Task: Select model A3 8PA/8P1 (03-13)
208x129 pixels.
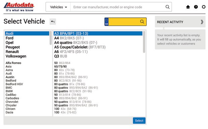Action: pos(98,34)
